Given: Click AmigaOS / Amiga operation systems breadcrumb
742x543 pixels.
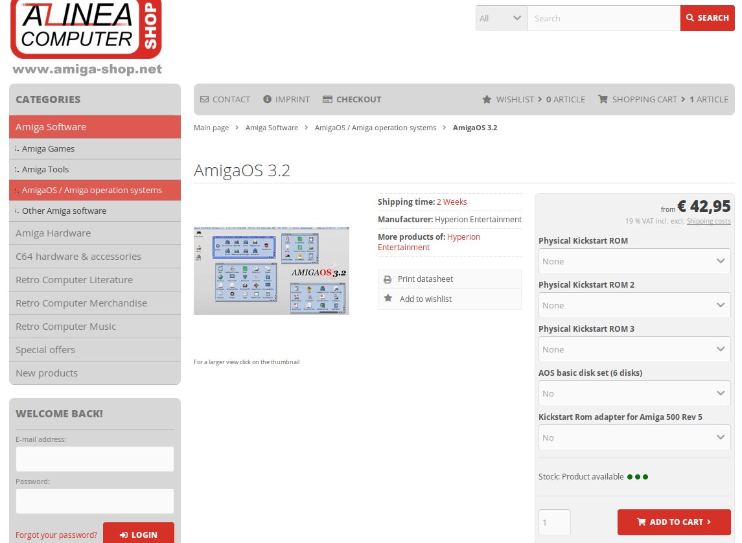Looking at the screenshot, I should point(375,128).
